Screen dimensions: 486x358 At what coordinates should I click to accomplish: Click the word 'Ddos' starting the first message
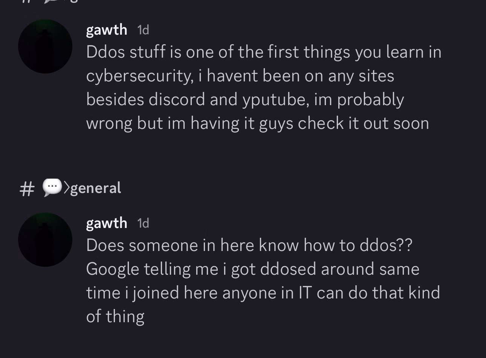(x=105, y=52)
